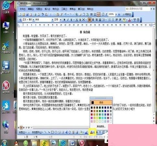Click the Open file icon

pyautogui.click(x=24, y=15)
